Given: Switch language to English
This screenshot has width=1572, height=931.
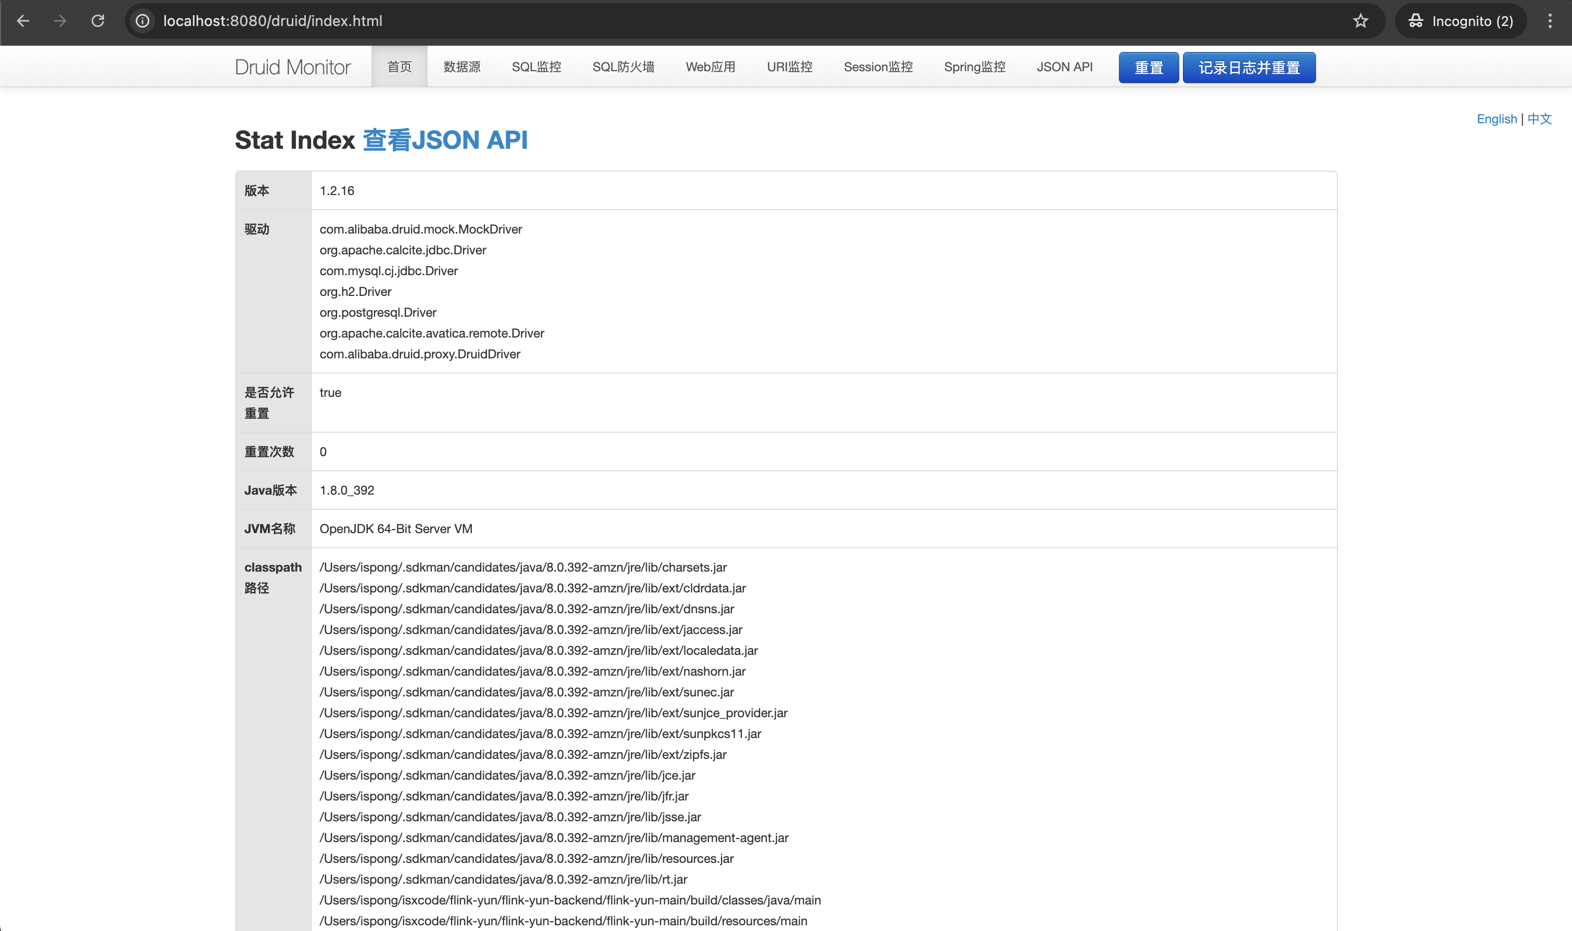Looking at the screenshot, I should tap(1496, 119).
